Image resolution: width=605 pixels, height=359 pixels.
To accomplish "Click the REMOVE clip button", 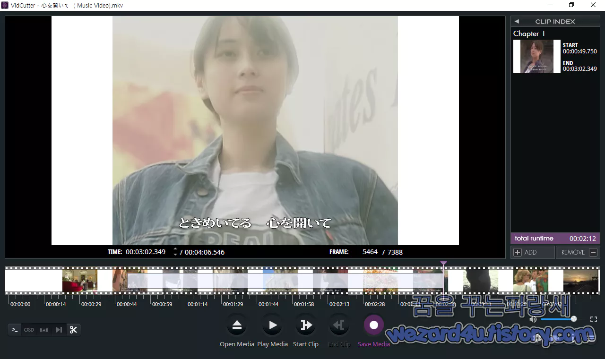I will tap(578, 252).
